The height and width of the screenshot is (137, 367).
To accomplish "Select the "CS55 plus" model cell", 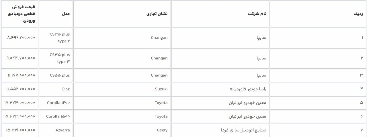I will (60, 75).
